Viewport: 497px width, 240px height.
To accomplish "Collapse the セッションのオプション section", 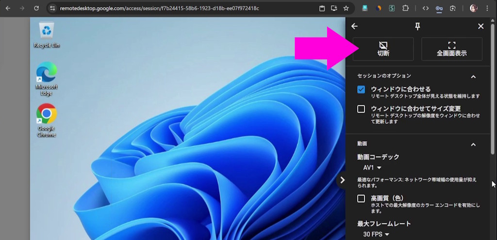I will [x=473, y=77].
